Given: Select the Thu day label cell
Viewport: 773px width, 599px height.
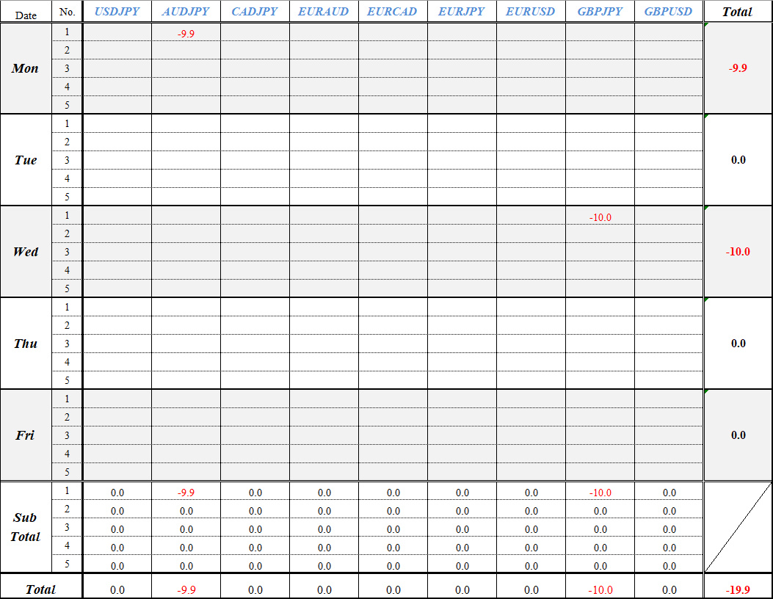Looking at the screenshot, I should (26, 344).
